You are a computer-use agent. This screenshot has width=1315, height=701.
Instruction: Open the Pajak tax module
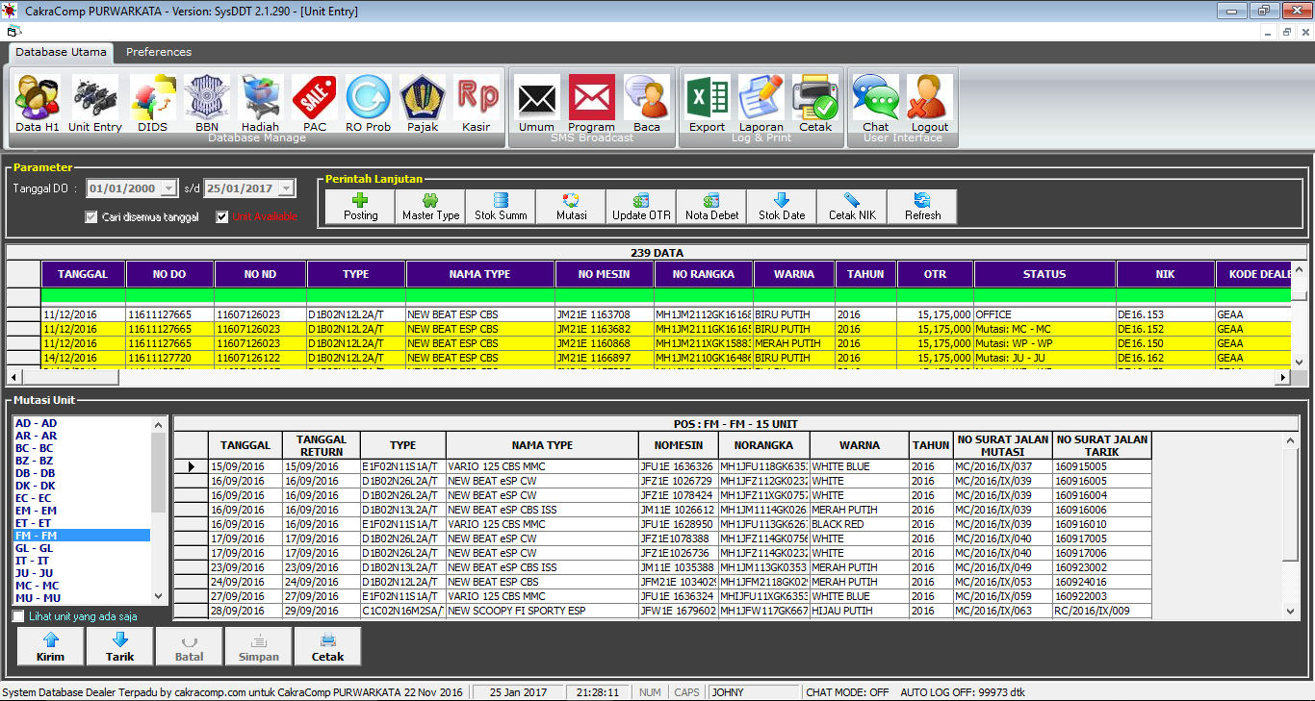(422, 102)
